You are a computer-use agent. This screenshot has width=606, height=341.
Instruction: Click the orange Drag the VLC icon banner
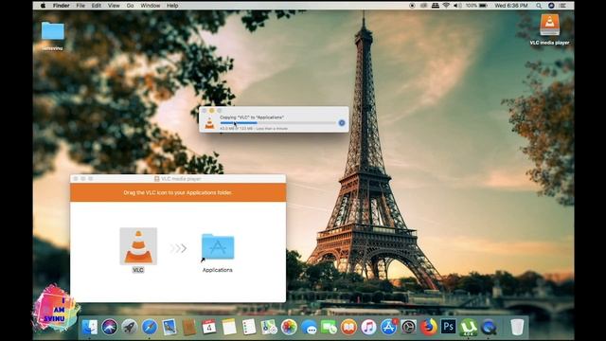point(178,192)
